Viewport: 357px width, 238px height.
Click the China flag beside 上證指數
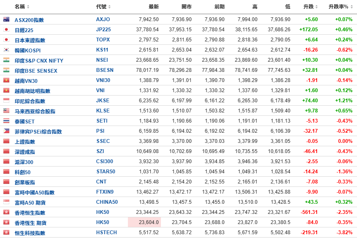[x=6, y=141]
